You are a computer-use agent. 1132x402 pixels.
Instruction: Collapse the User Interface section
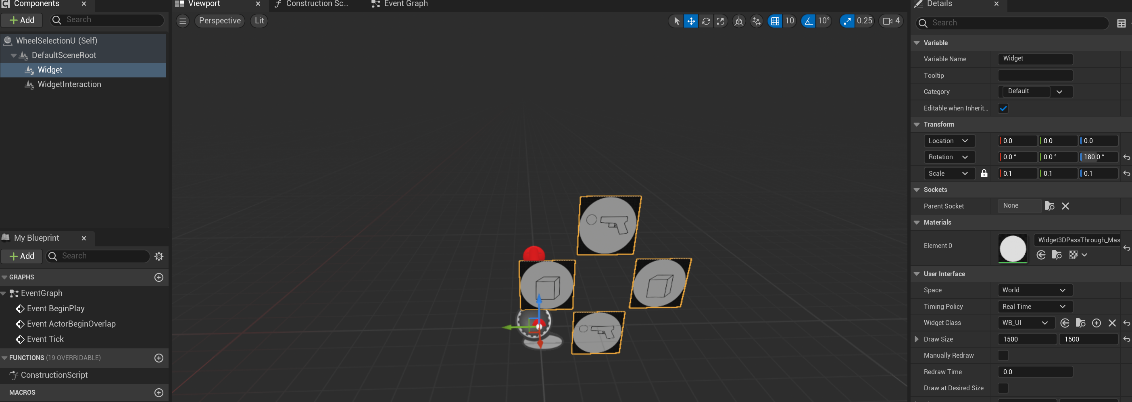[917, 274]
